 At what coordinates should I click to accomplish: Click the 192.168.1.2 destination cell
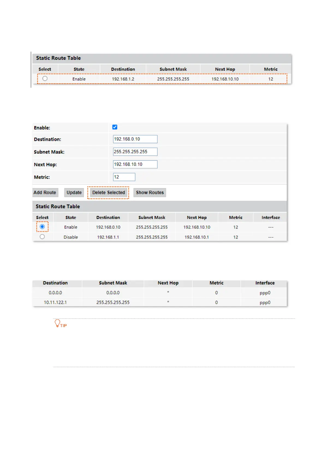tap(123, 79)
